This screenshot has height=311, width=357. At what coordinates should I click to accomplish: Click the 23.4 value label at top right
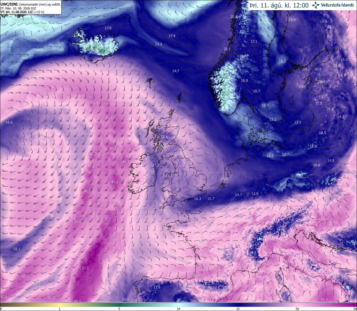click(x=292, y=20)
